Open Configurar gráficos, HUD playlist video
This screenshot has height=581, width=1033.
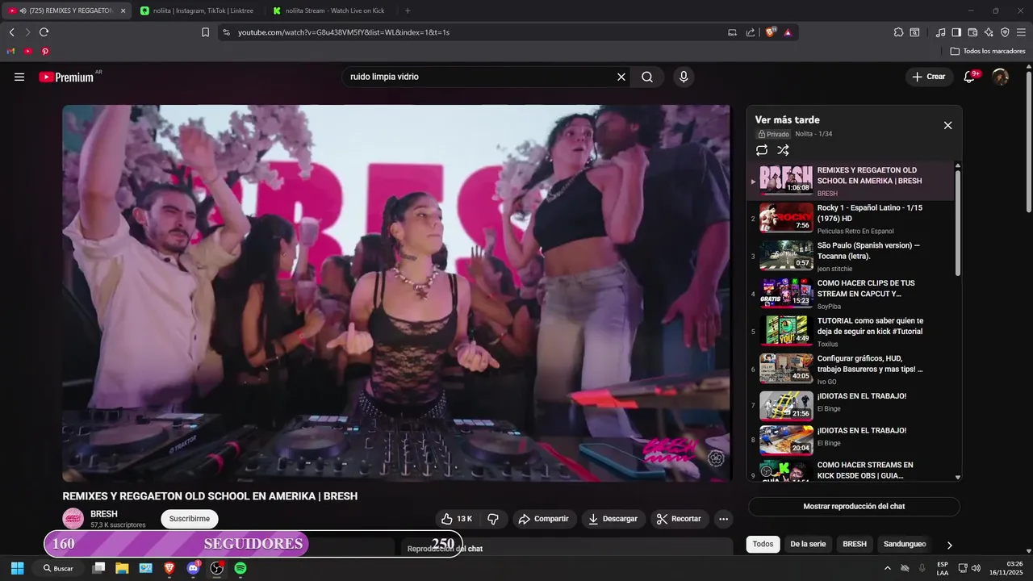[852, 369]
